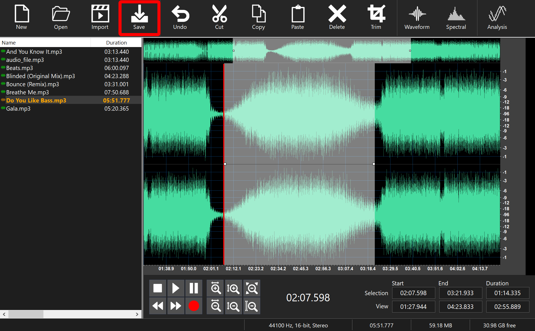The width and height of the screenshot is (535, 331).
Task: Start playback with the play button
Action: click(x=176, y=288)
